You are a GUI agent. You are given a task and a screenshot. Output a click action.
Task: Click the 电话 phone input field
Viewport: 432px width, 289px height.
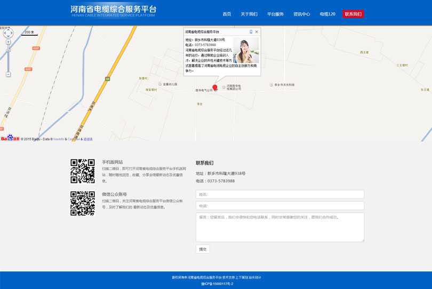pos(279,206)
